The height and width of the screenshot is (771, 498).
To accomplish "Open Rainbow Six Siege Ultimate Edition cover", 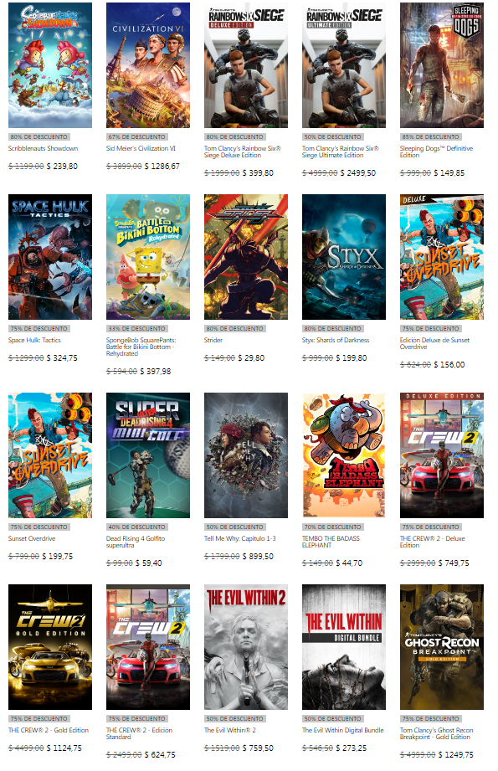I will click(x=344, y=65).
